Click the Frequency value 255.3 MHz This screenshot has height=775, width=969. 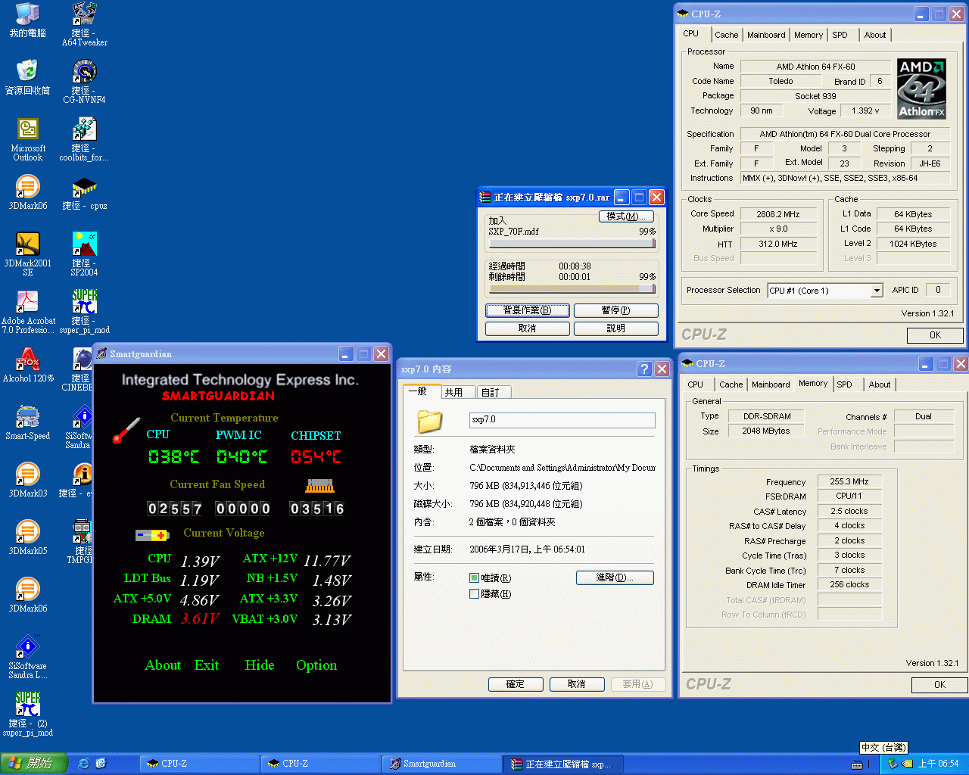click(x=849, y=481)
